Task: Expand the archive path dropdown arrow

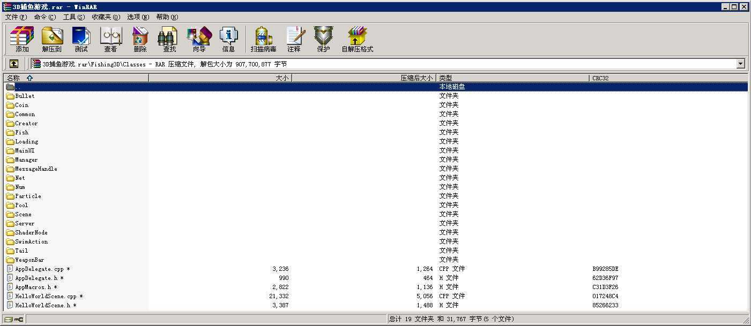Action: [740, 64]
